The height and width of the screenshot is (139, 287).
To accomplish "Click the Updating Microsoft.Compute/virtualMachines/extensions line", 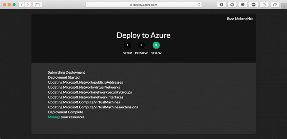I will coord(93,107).
